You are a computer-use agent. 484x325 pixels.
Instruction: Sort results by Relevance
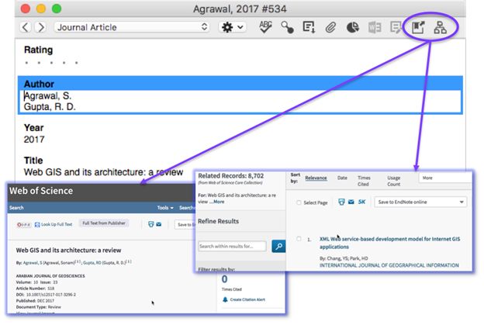click(316, 178)
